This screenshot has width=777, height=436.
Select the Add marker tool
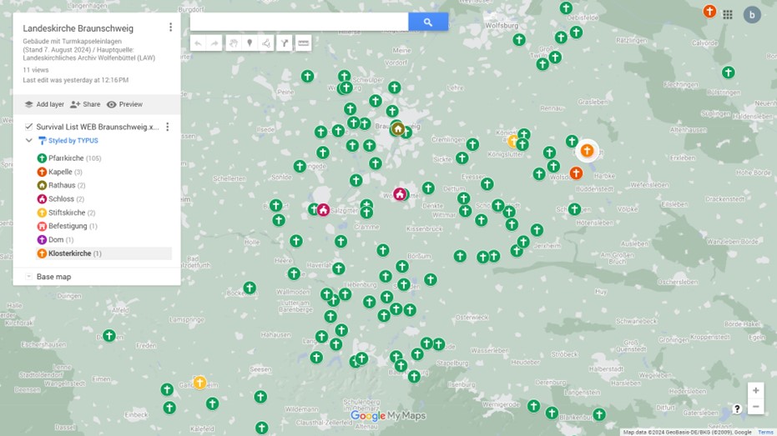coord(250,43)
